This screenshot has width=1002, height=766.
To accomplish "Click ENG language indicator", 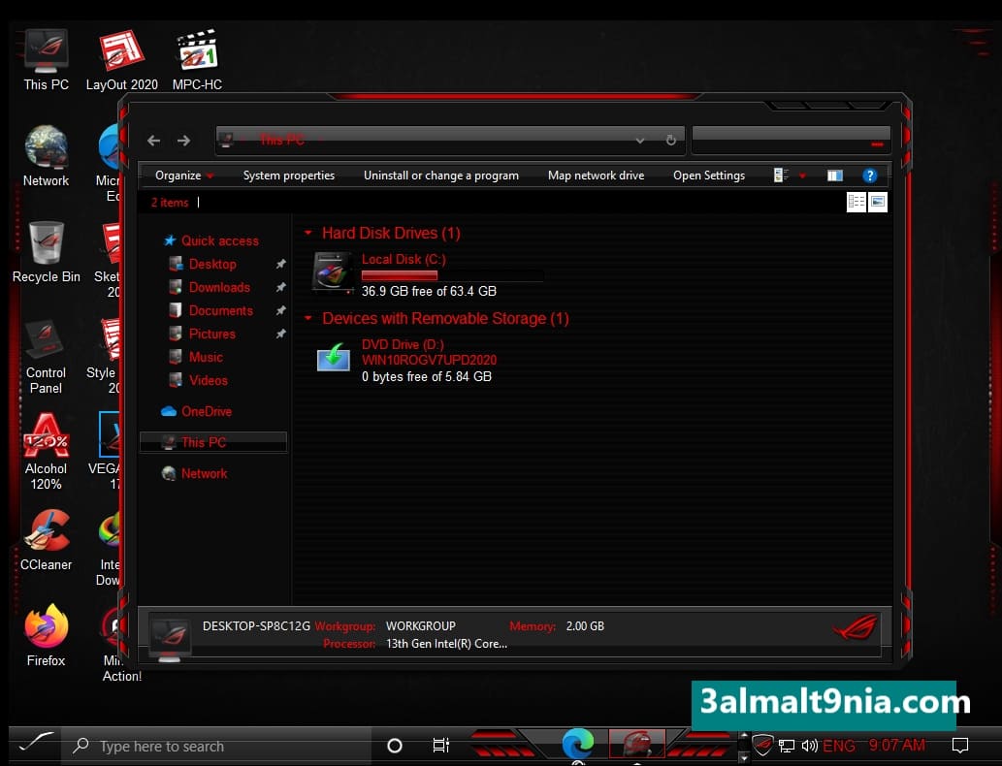I will pyautogui.click(x=838, y=746).
